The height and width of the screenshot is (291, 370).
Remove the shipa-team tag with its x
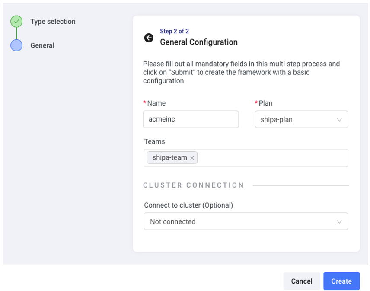(192, 158)
